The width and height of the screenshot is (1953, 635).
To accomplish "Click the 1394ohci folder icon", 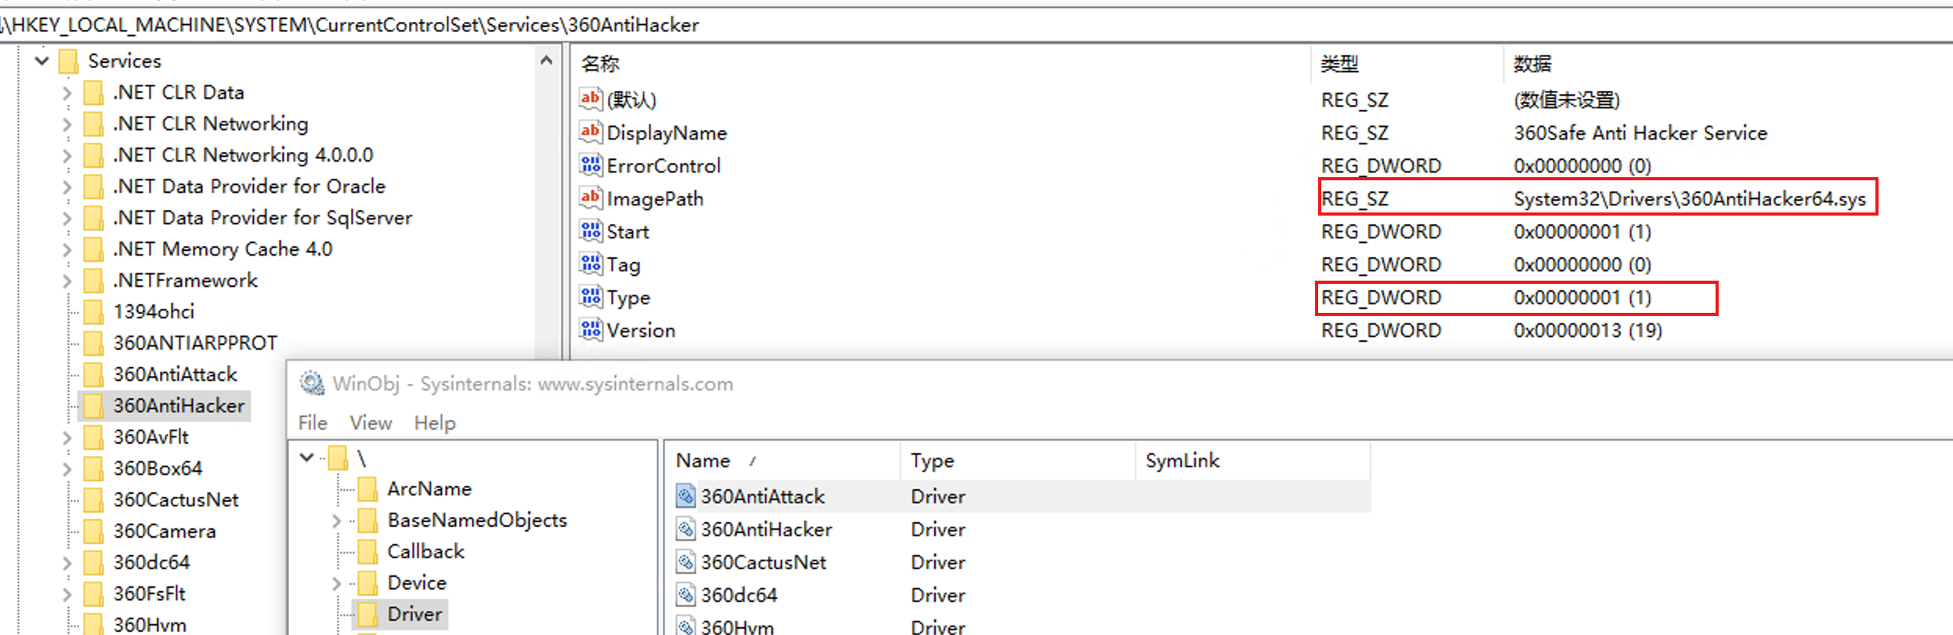I will click(x=93, y=311).
